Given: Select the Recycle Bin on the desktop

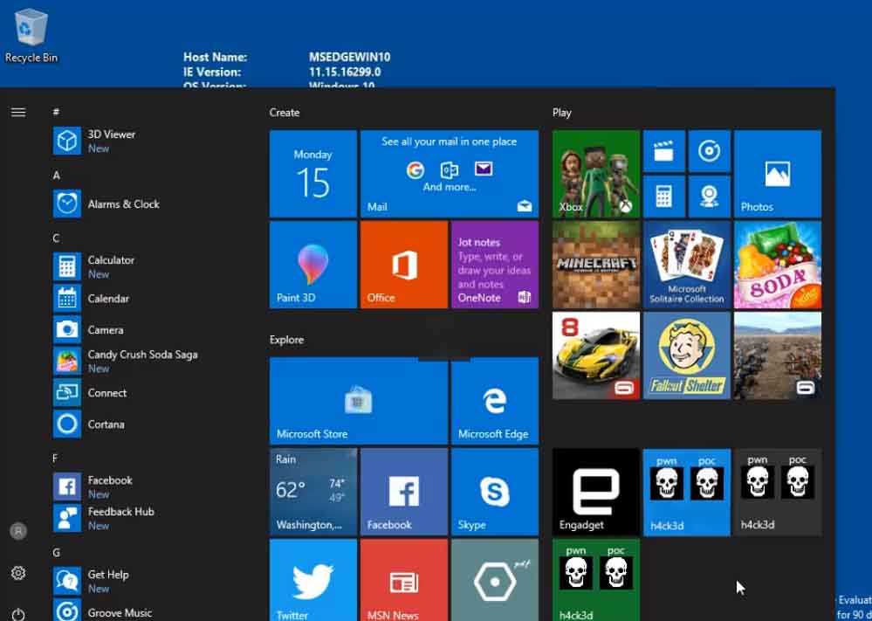Looking at the screenshot, I should (x=31, y=36).
